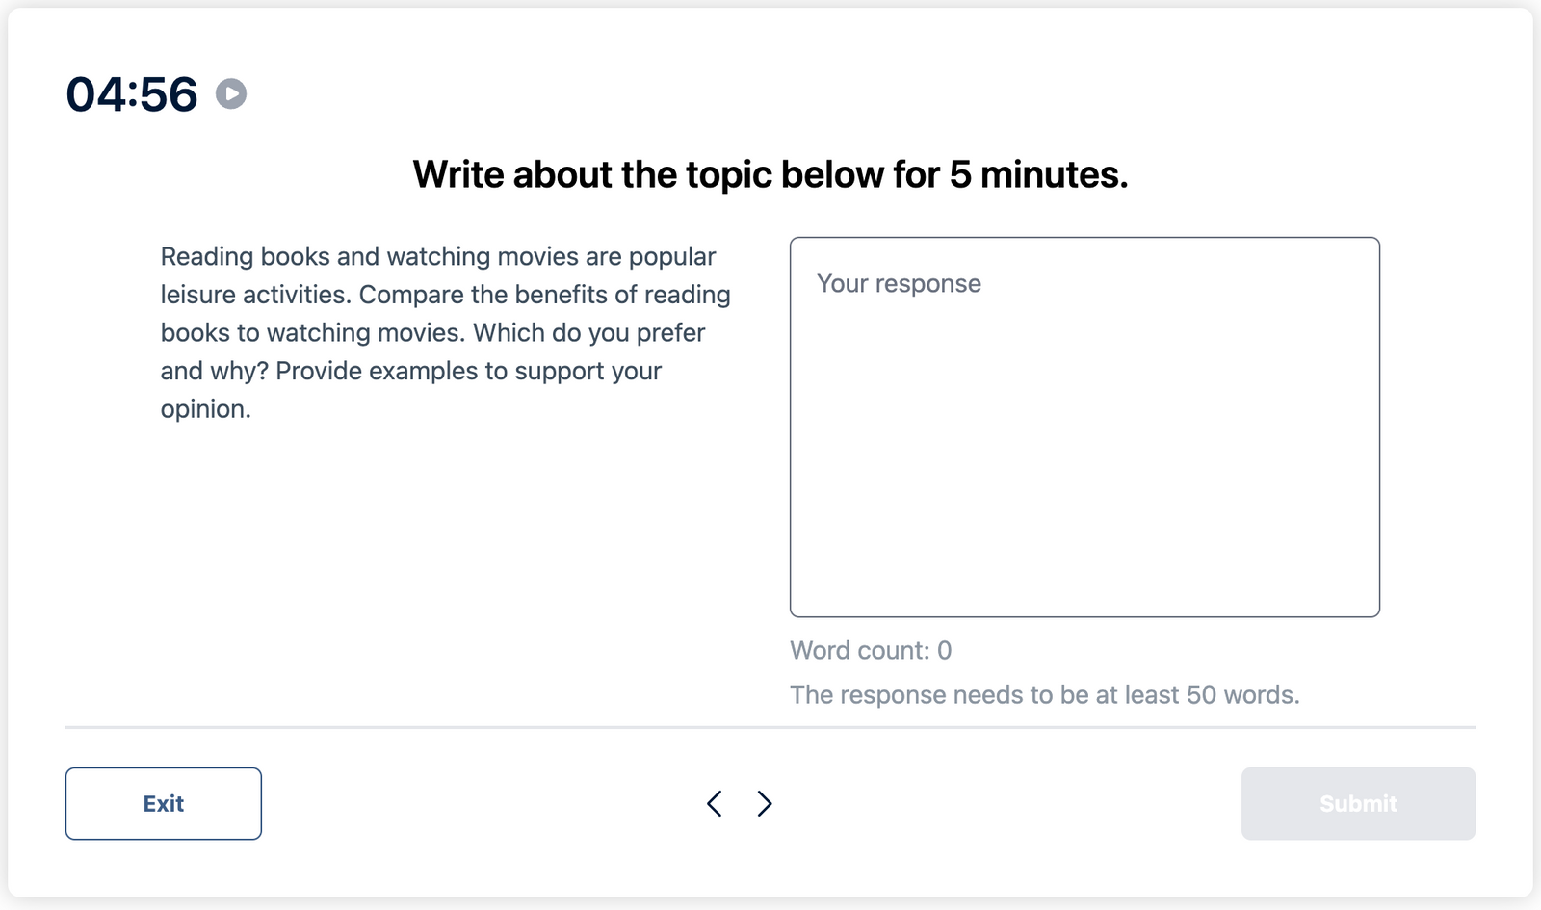Click the Exit button
Image resolution: width=1541 pixels, height=910 pixels.
click(x=163, y=802)
